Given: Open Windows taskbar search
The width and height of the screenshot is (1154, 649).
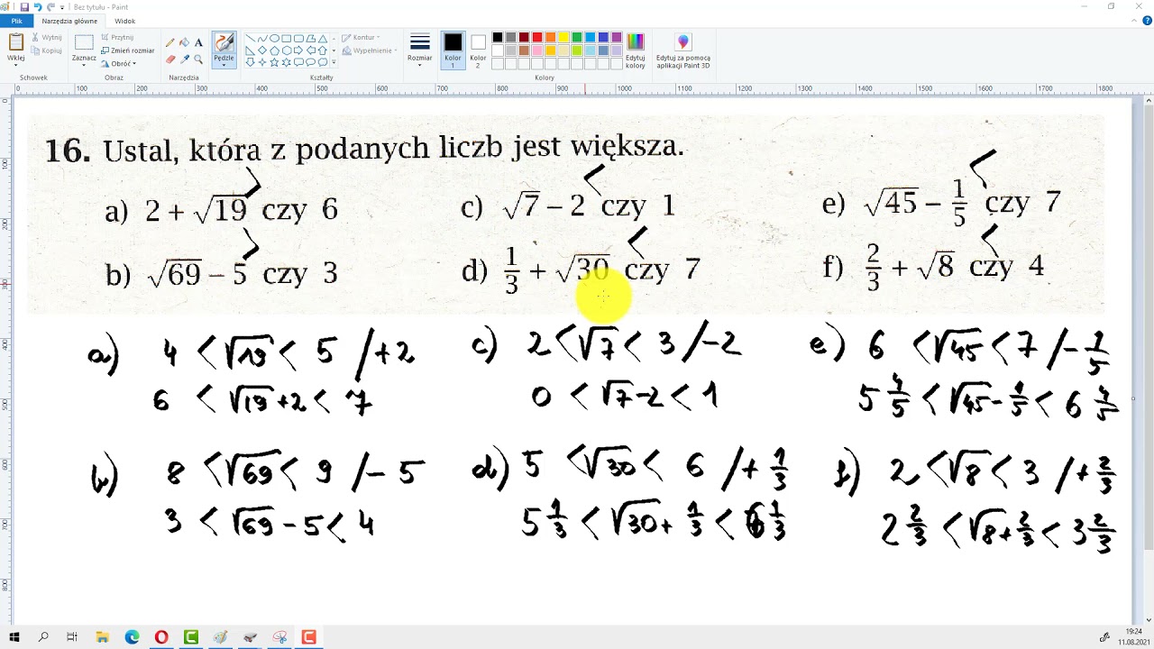Looking at the screenshot, I should tap(43, 637).
